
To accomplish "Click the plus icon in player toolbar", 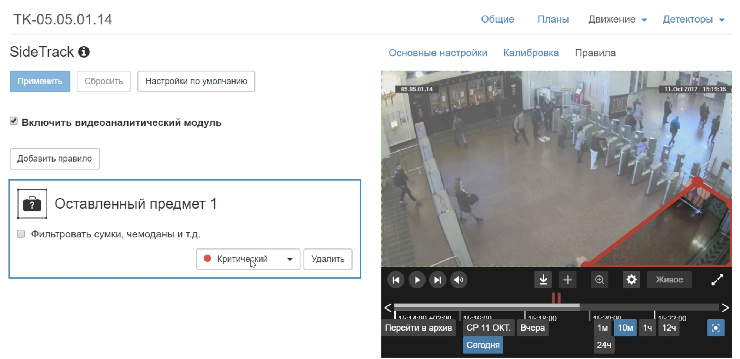I will 567,280.
